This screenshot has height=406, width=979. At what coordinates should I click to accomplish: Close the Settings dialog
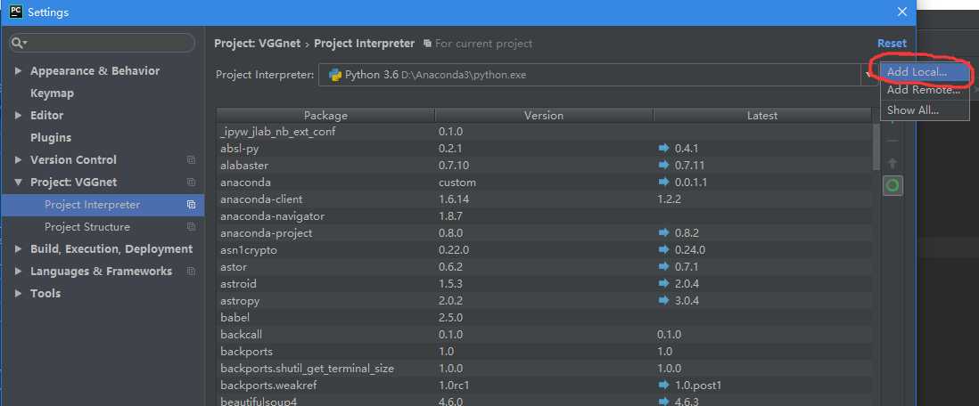(x=901, y=12)
